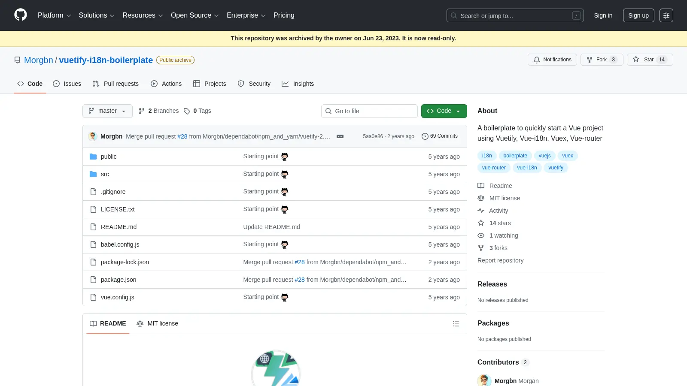Open the LICENSE.txt file

pyautogui.click(x=118, y=209)
